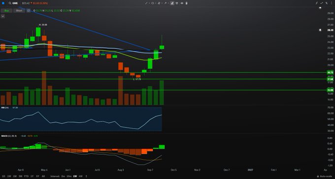Viewport: 335px width, 179px height.
Task: Click the 18.73 green price level label
Action: pos(330,73)
